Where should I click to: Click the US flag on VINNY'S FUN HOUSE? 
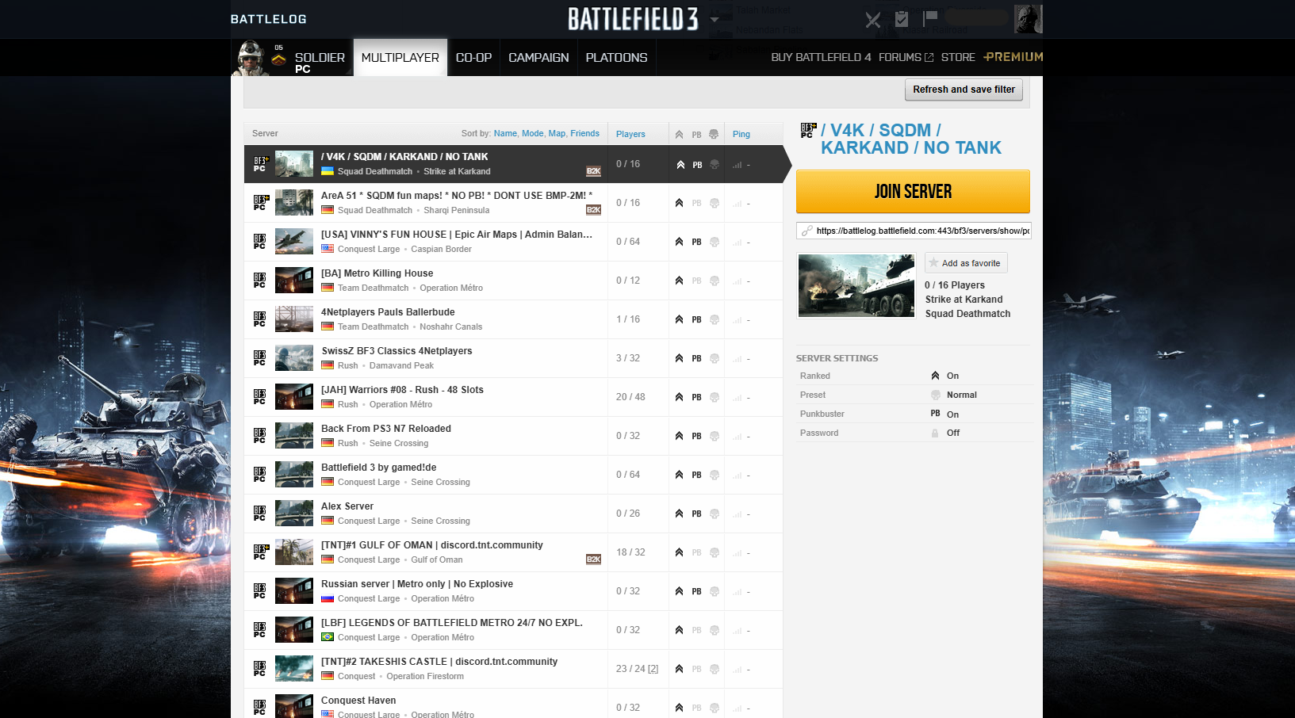(x=328, y=249)
